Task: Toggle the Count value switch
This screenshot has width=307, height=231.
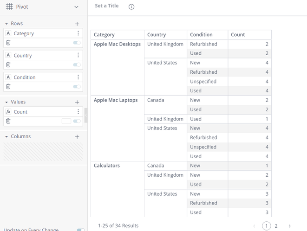Action: (77, 121)
